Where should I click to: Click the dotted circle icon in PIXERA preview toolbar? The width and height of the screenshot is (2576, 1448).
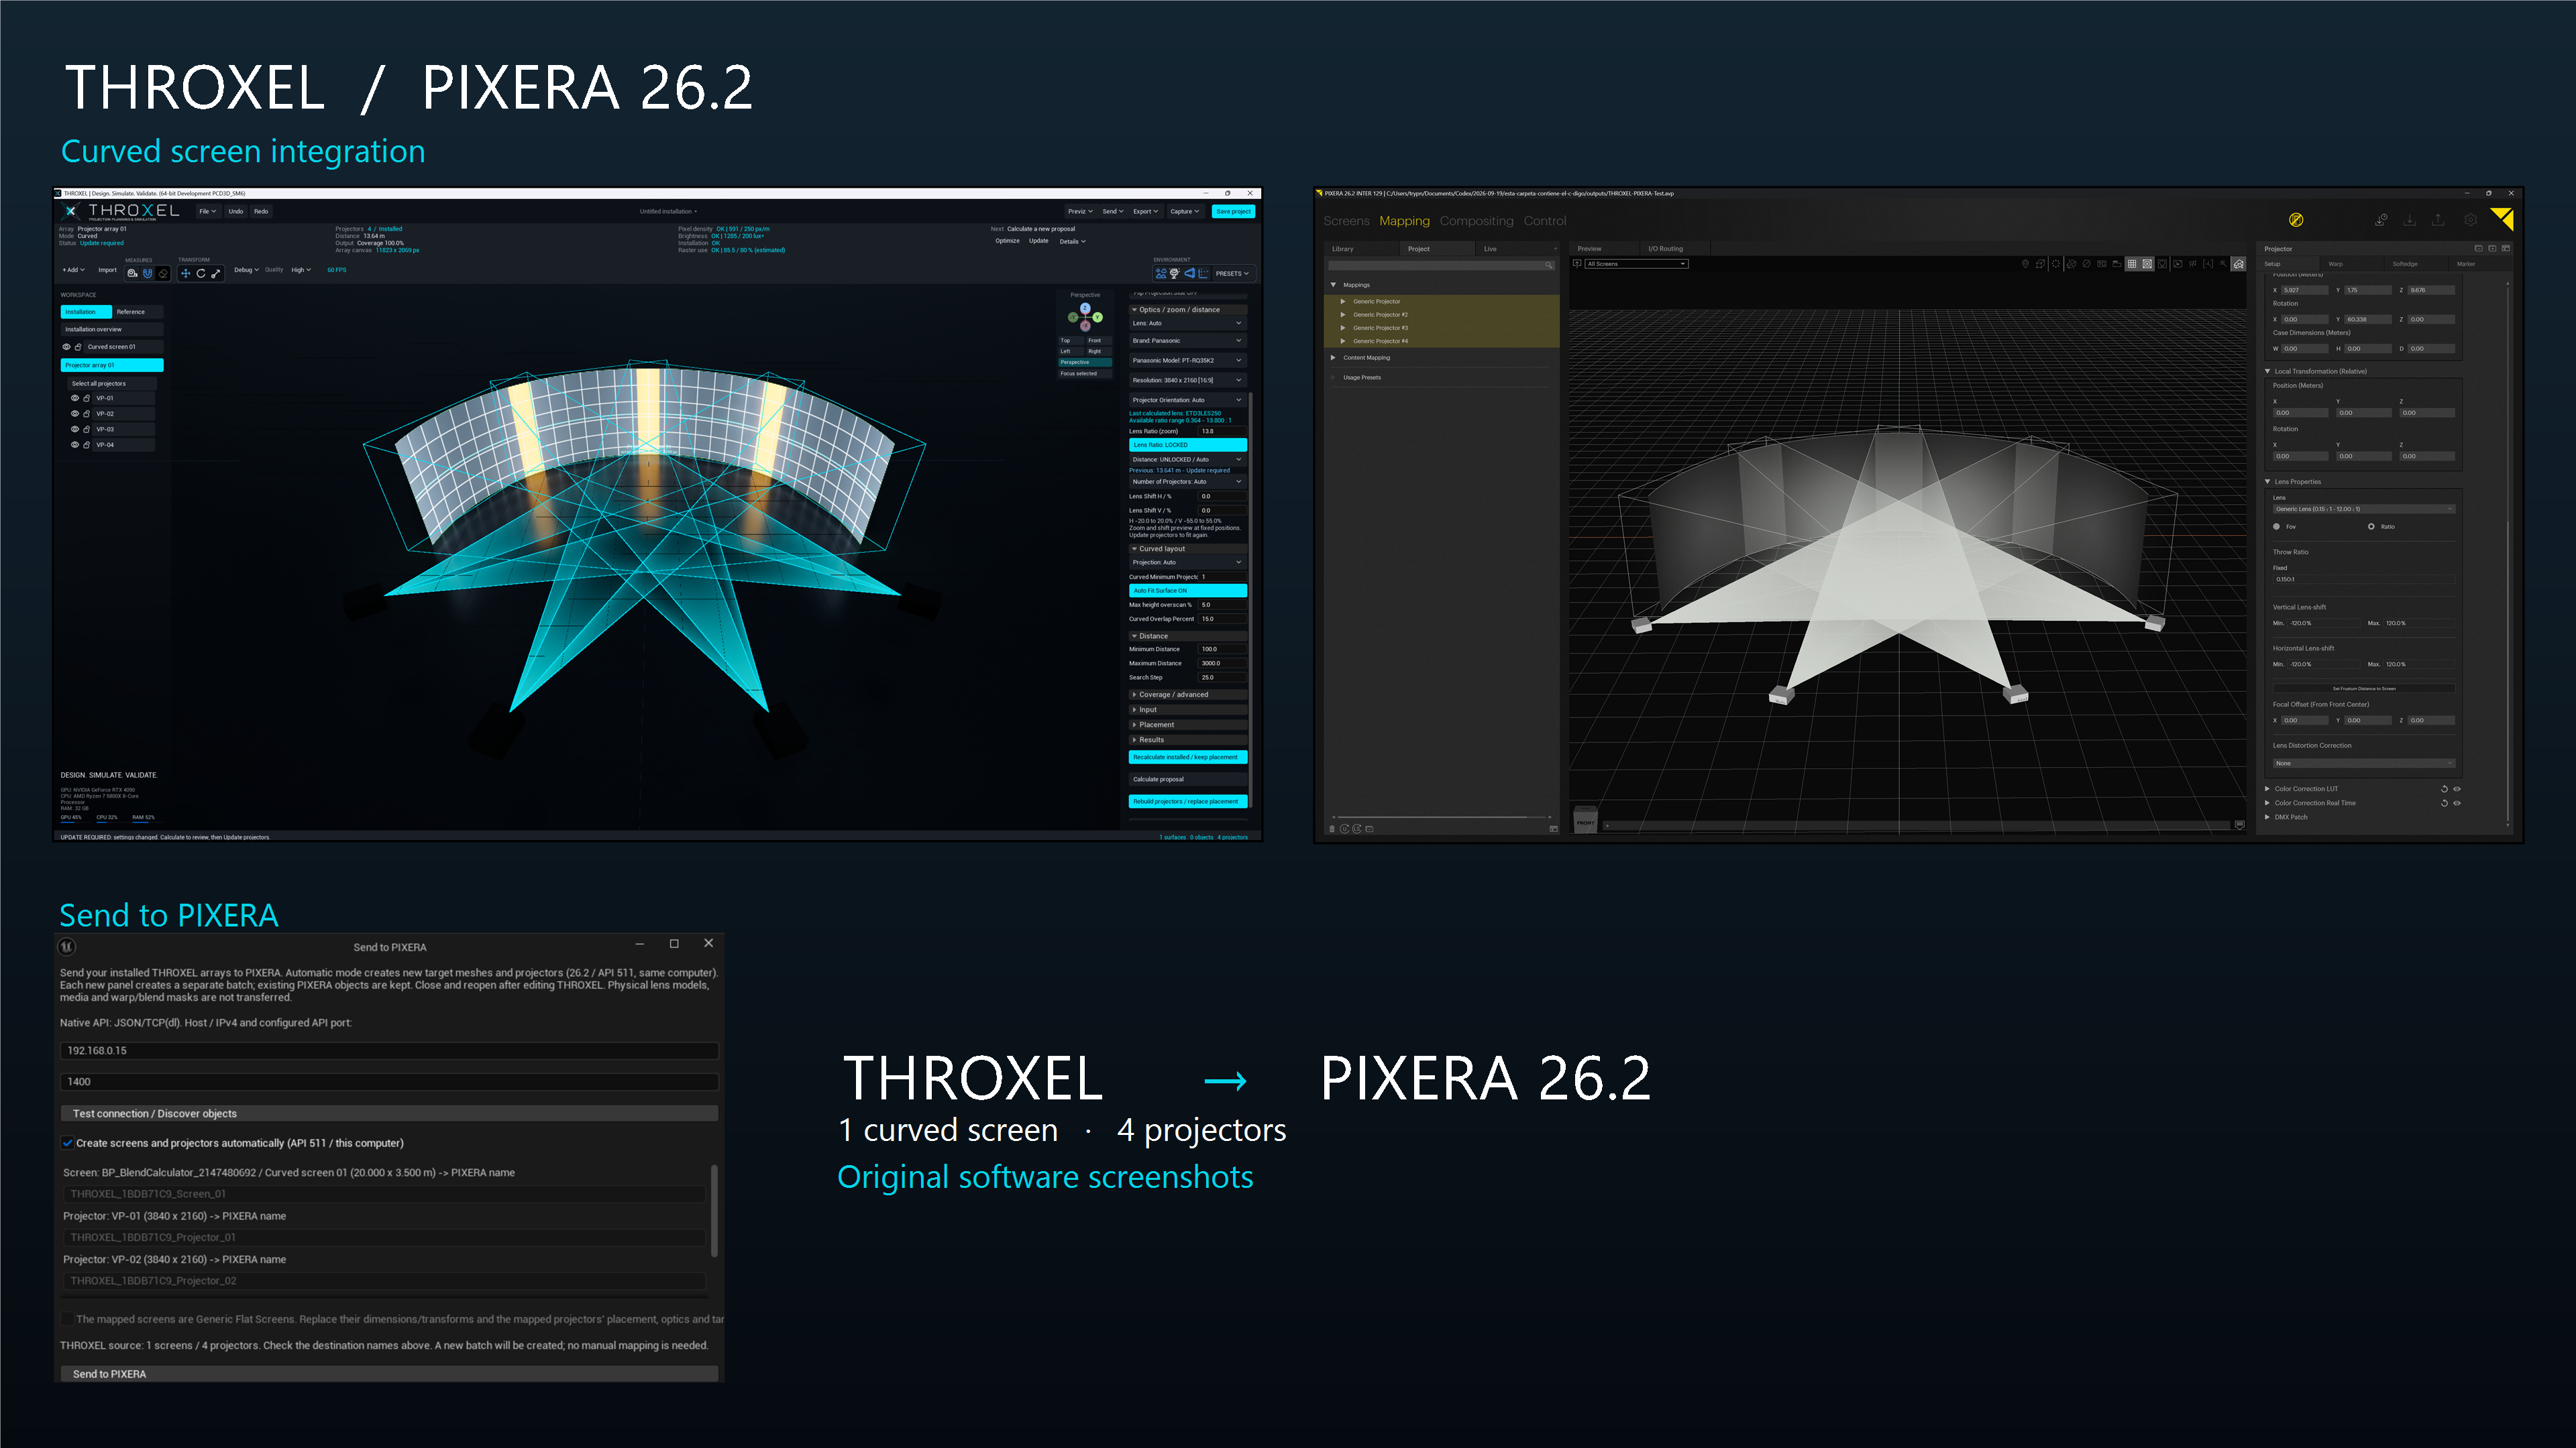pyautogui.click(x=2056, y=264)
